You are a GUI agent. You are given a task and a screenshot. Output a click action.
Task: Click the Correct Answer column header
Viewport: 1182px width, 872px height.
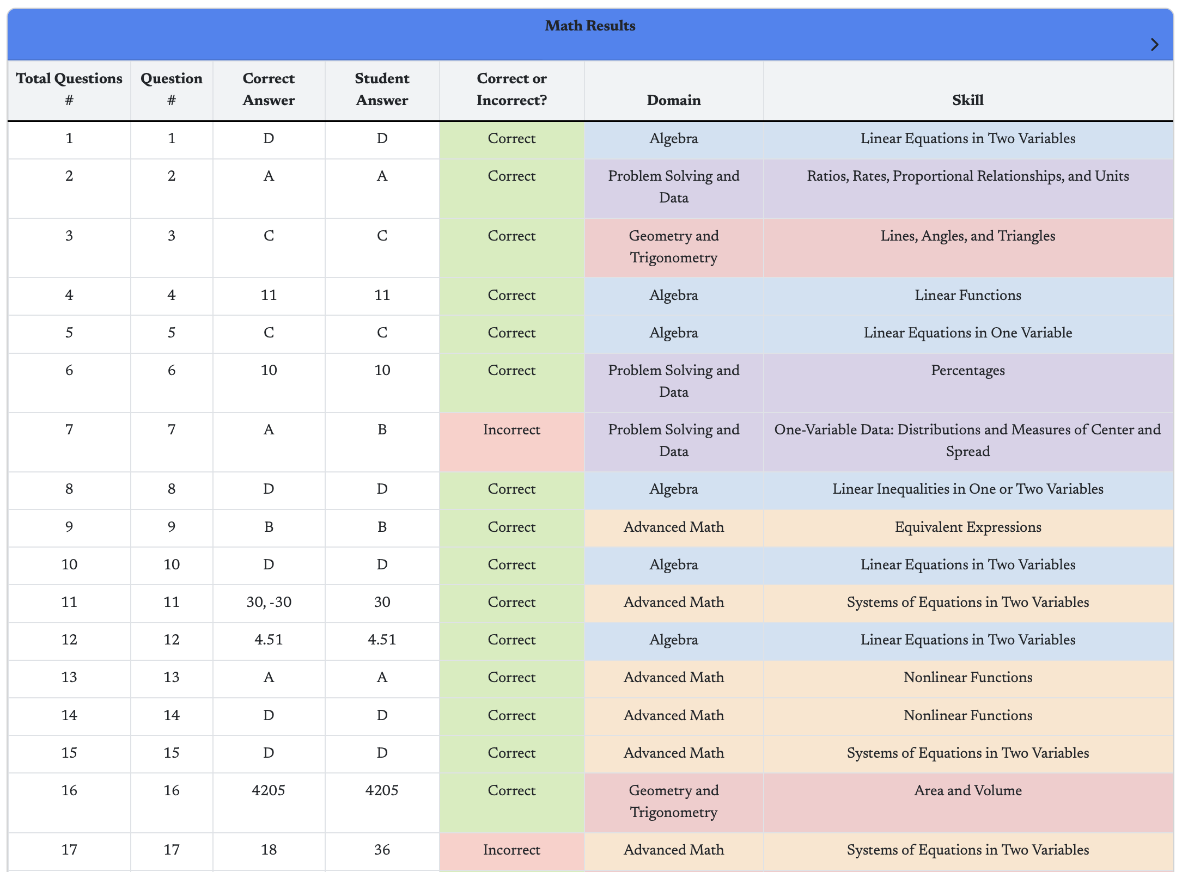coord(269,89)
